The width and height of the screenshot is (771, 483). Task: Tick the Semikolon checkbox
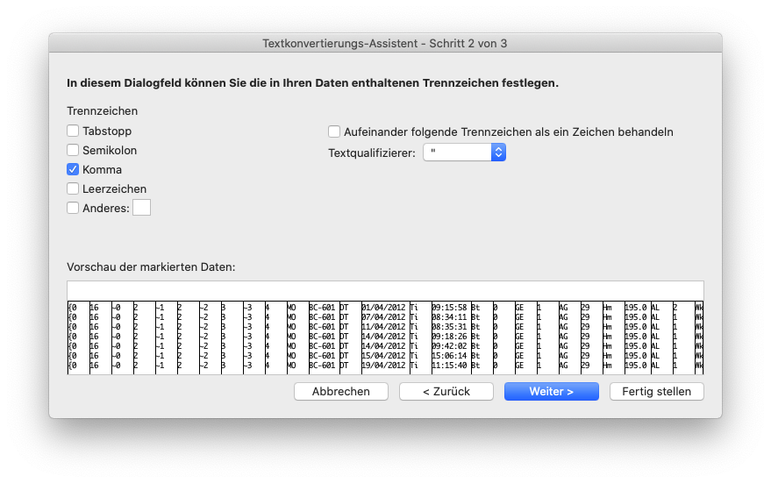tap(73, 150)
